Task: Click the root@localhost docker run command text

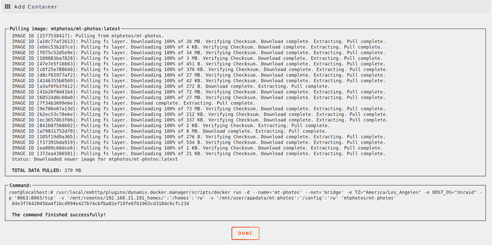Action: 245,195
